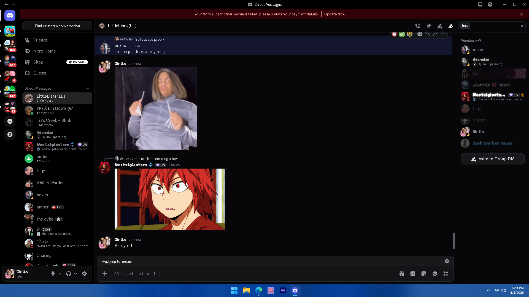Open the red-haired anime image

click(170, 199)
